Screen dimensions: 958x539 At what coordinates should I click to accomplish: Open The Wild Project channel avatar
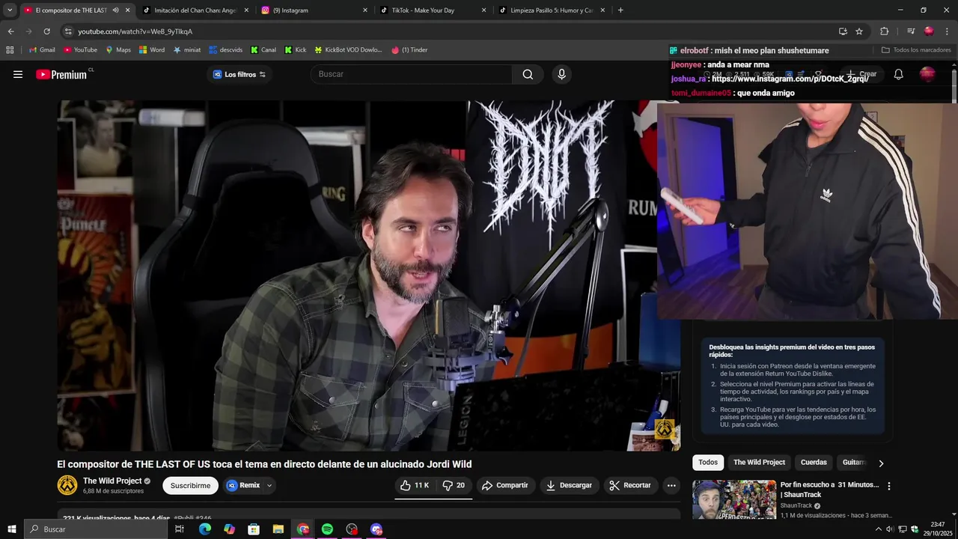[x=67, y=485]
